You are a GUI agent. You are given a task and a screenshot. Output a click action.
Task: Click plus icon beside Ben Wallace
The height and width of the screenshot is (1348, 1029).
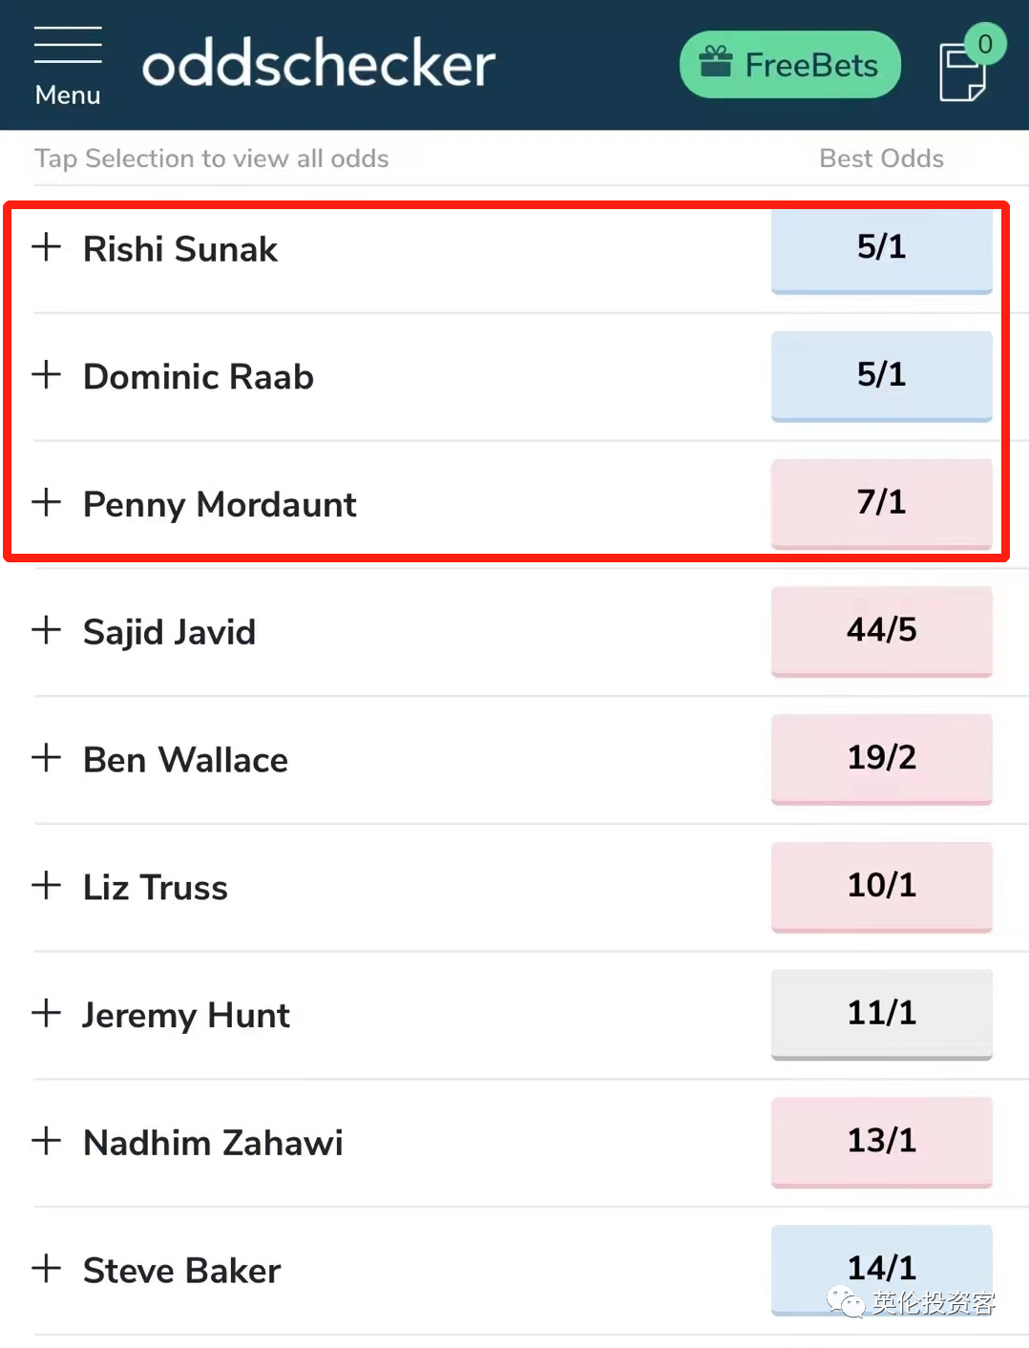coord(46,758)
